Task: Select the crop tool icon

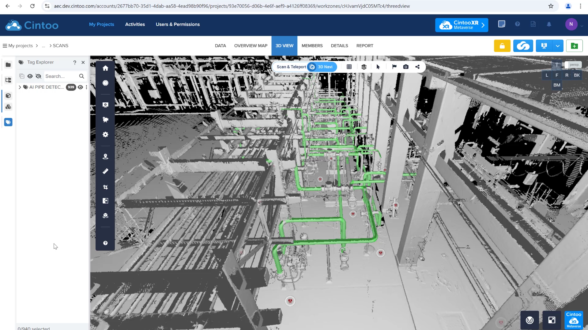Action: (x=105, y=187)
